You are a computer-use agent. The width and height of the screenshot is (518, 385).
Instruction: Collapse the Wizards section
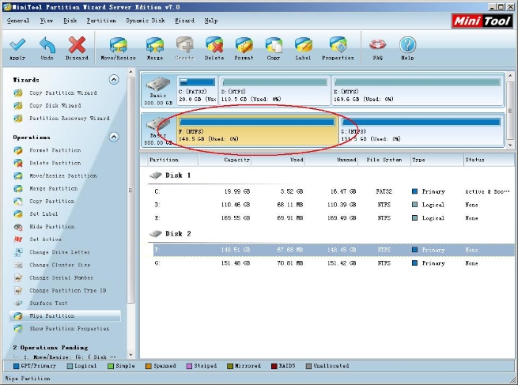(114, 80)
